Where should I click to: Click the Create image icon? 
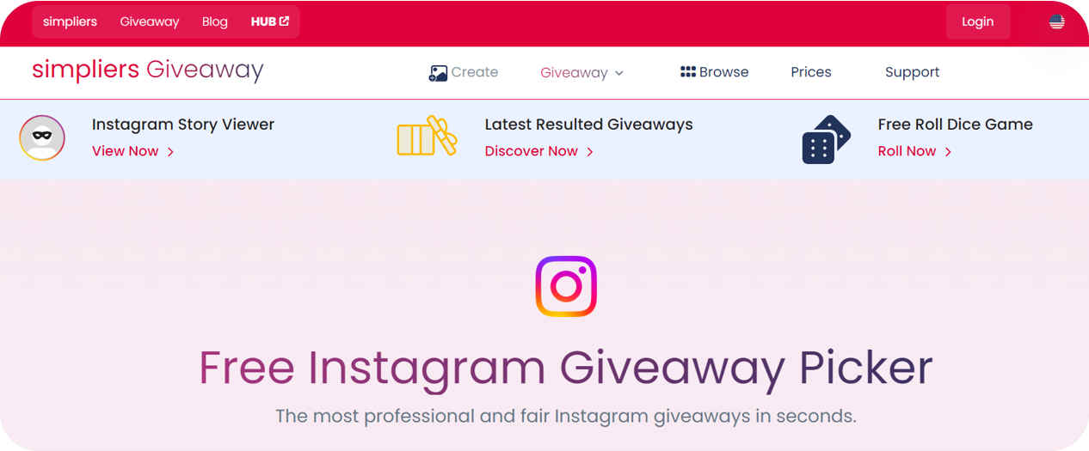[438, 73]
